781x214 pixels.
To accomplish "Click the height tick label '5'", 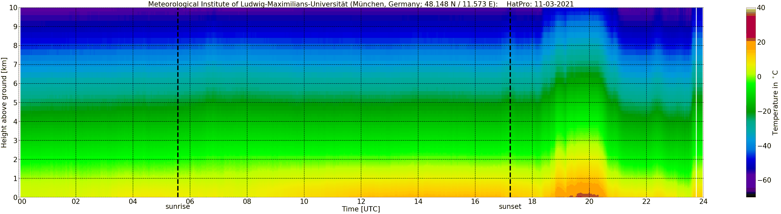I will [15, 103].
